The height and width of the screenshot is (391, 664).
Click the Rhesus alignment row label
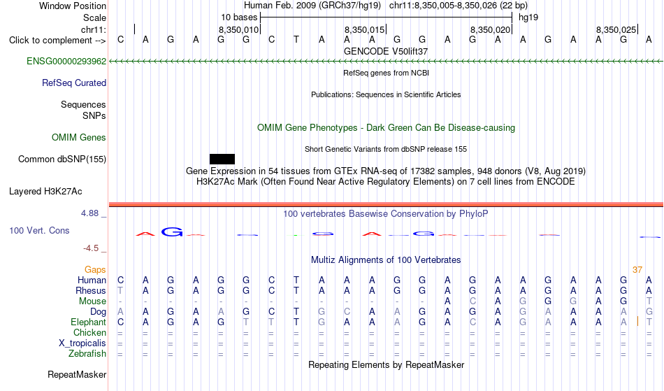[91, 291]
